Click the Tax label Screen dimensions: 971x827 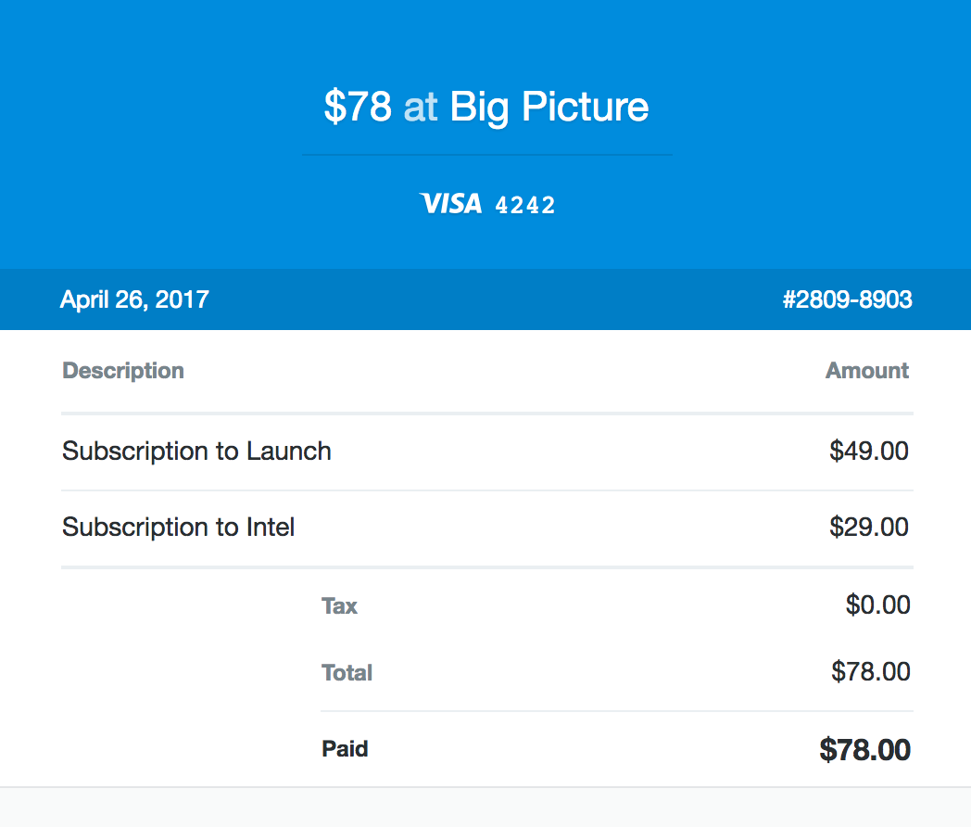(339, 605)
